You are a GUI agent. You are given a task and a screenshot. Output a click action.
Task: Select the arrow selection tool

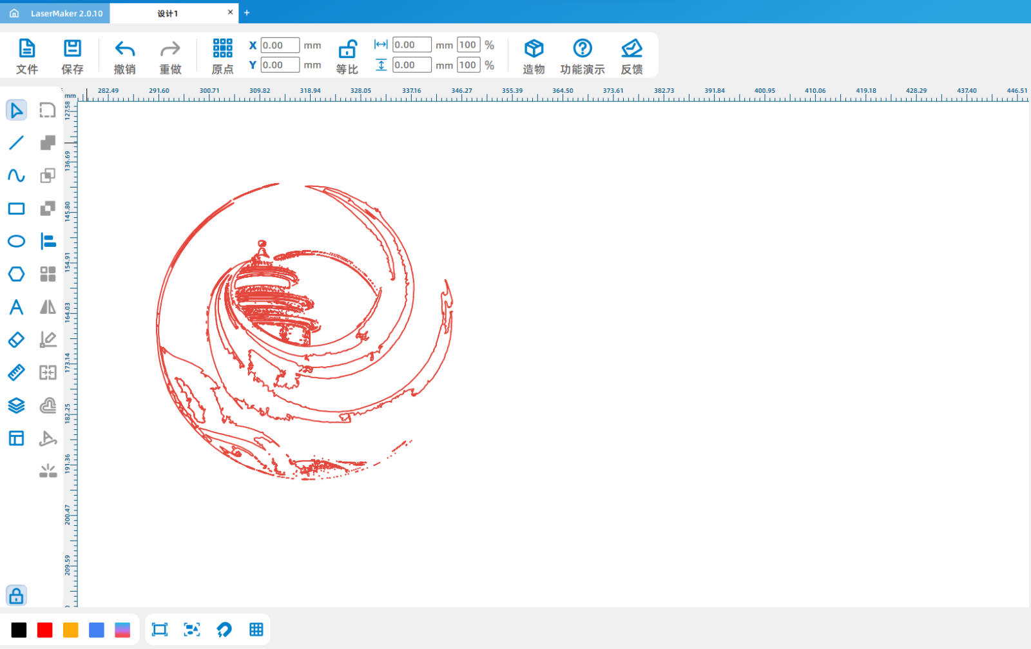point(16,110)
